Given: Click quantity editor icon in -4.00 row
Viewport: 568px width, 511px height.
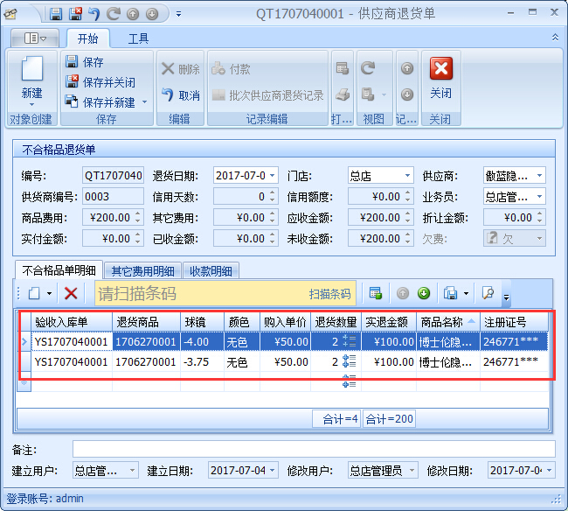Looking at the screenshot, I should [x=350, y=341].
